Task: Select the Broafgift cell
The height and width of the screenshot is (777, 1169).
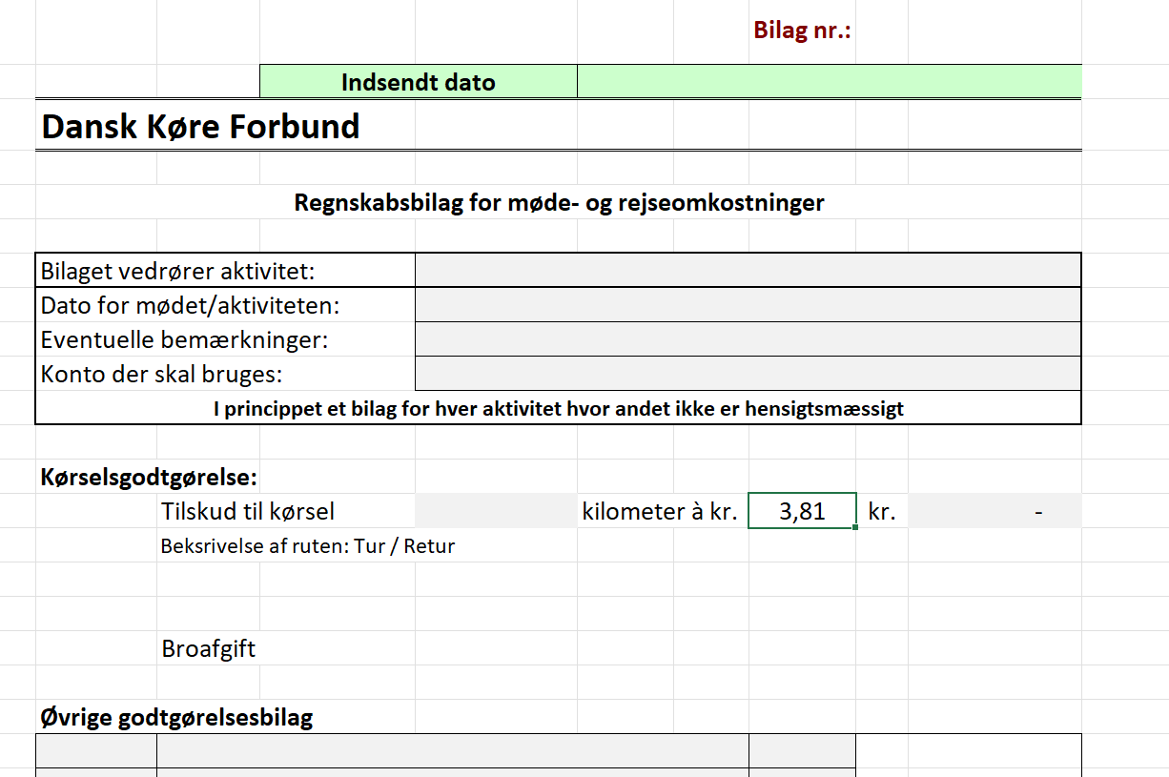Action: coord(209,649)
